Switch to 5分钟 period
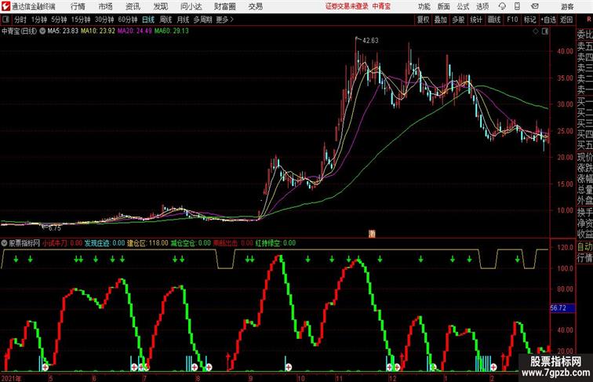Screen dimensions: 593x382 tap(59, 20)
